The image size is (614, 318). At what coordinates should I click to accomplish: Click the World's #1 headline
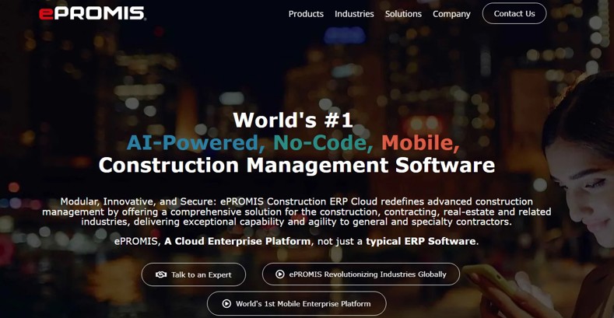pyautogui.click(x=293, y=120)
